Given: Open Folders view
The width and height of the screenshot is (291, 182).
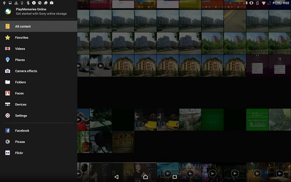Looking at the screenshot, I should tap(39, 82).
